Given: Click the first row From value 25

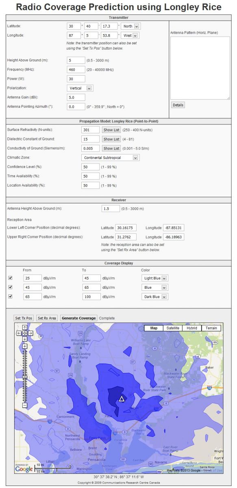Looking at the screenshot, I should (33, 278).
